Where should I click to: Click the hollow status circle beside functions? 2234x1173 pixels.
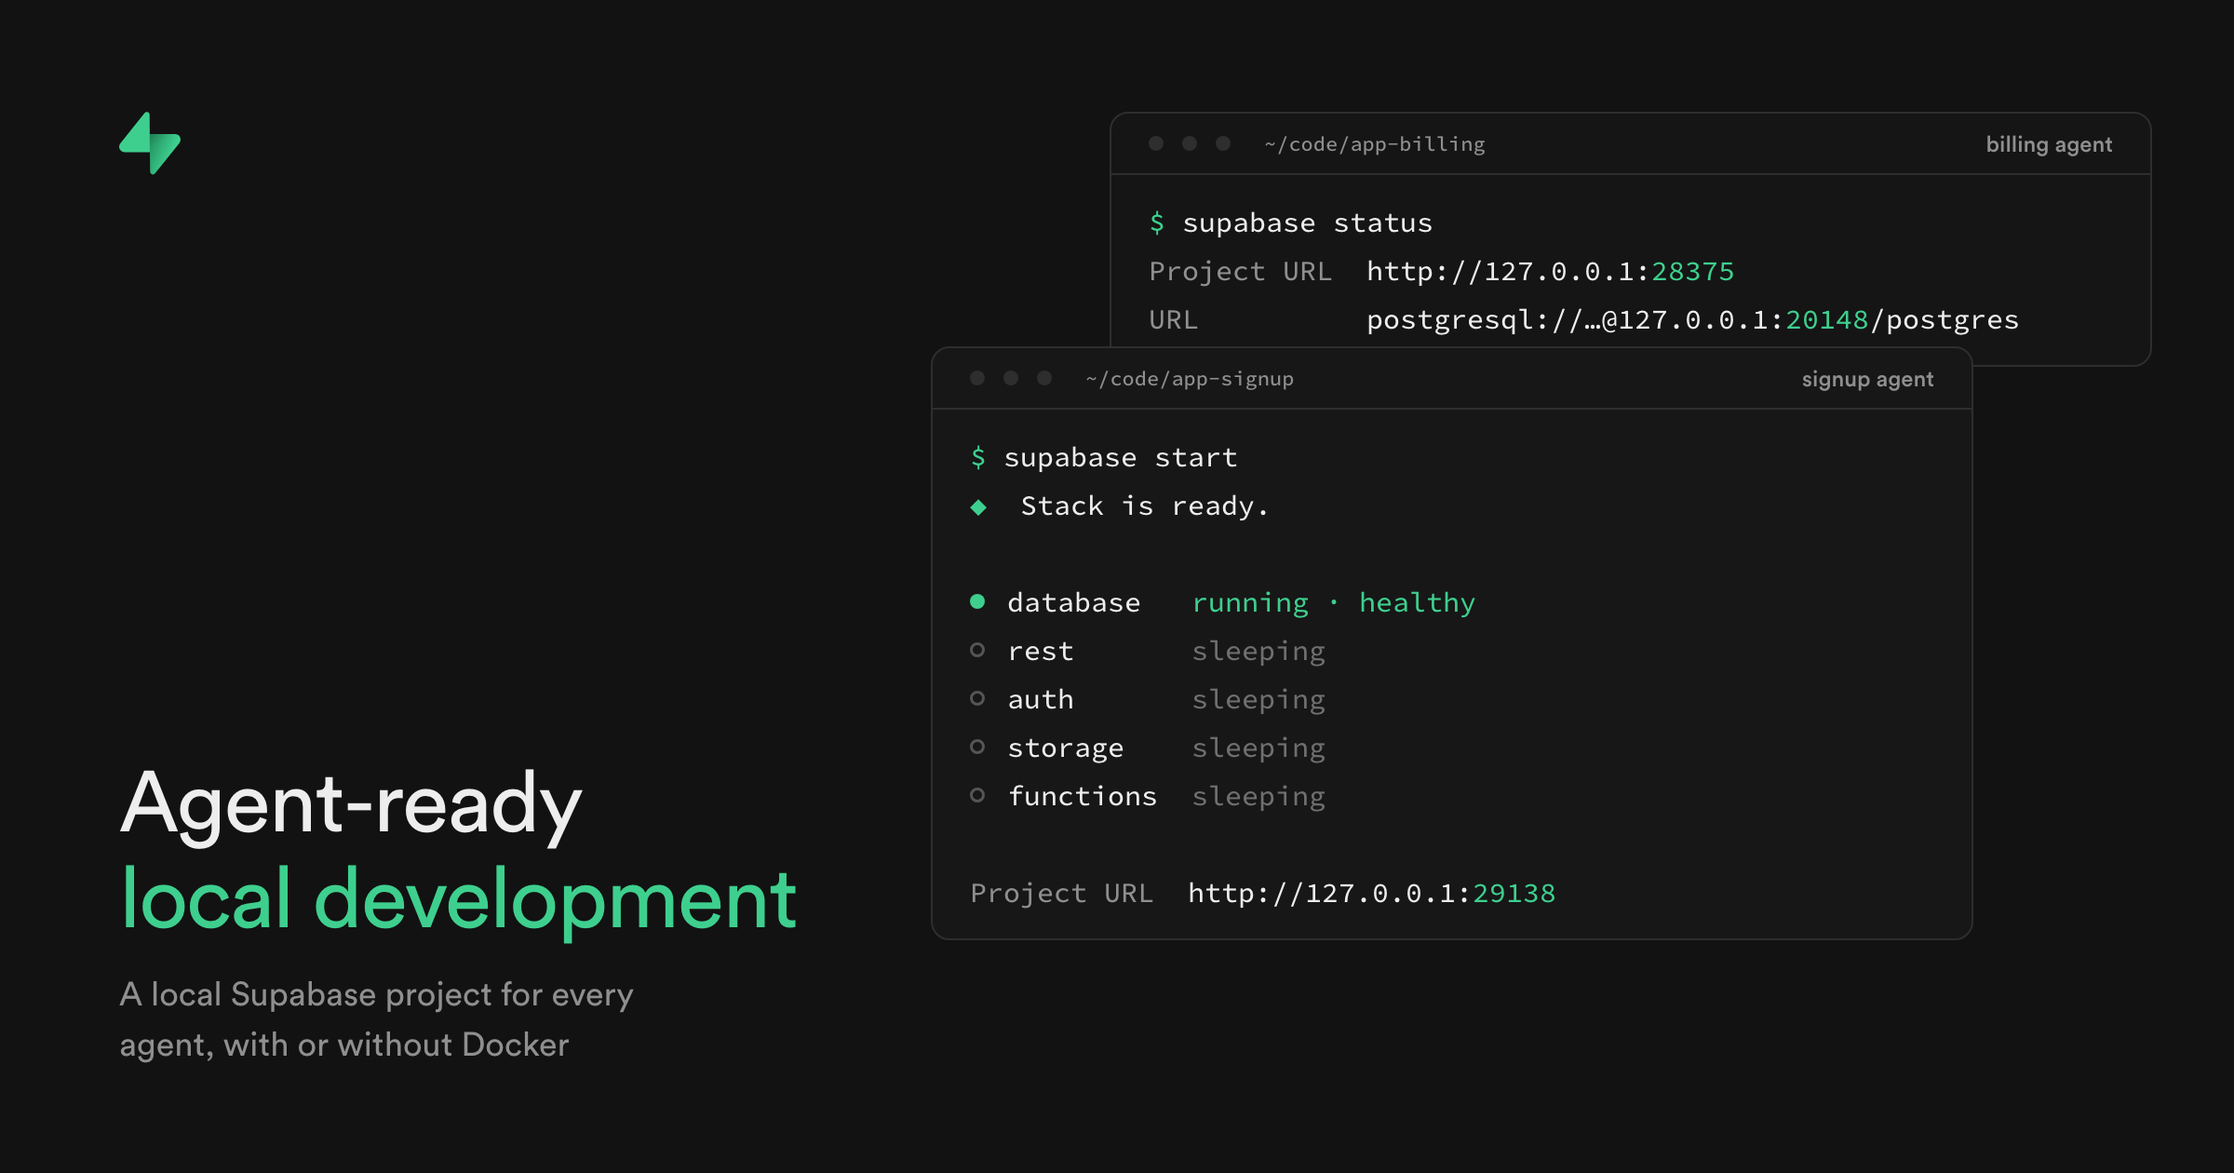pos(977,795)
